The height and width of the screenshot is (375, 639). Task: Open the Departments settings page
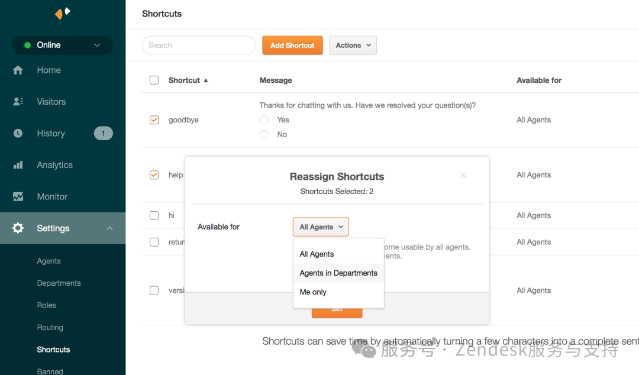coord(59,283)
